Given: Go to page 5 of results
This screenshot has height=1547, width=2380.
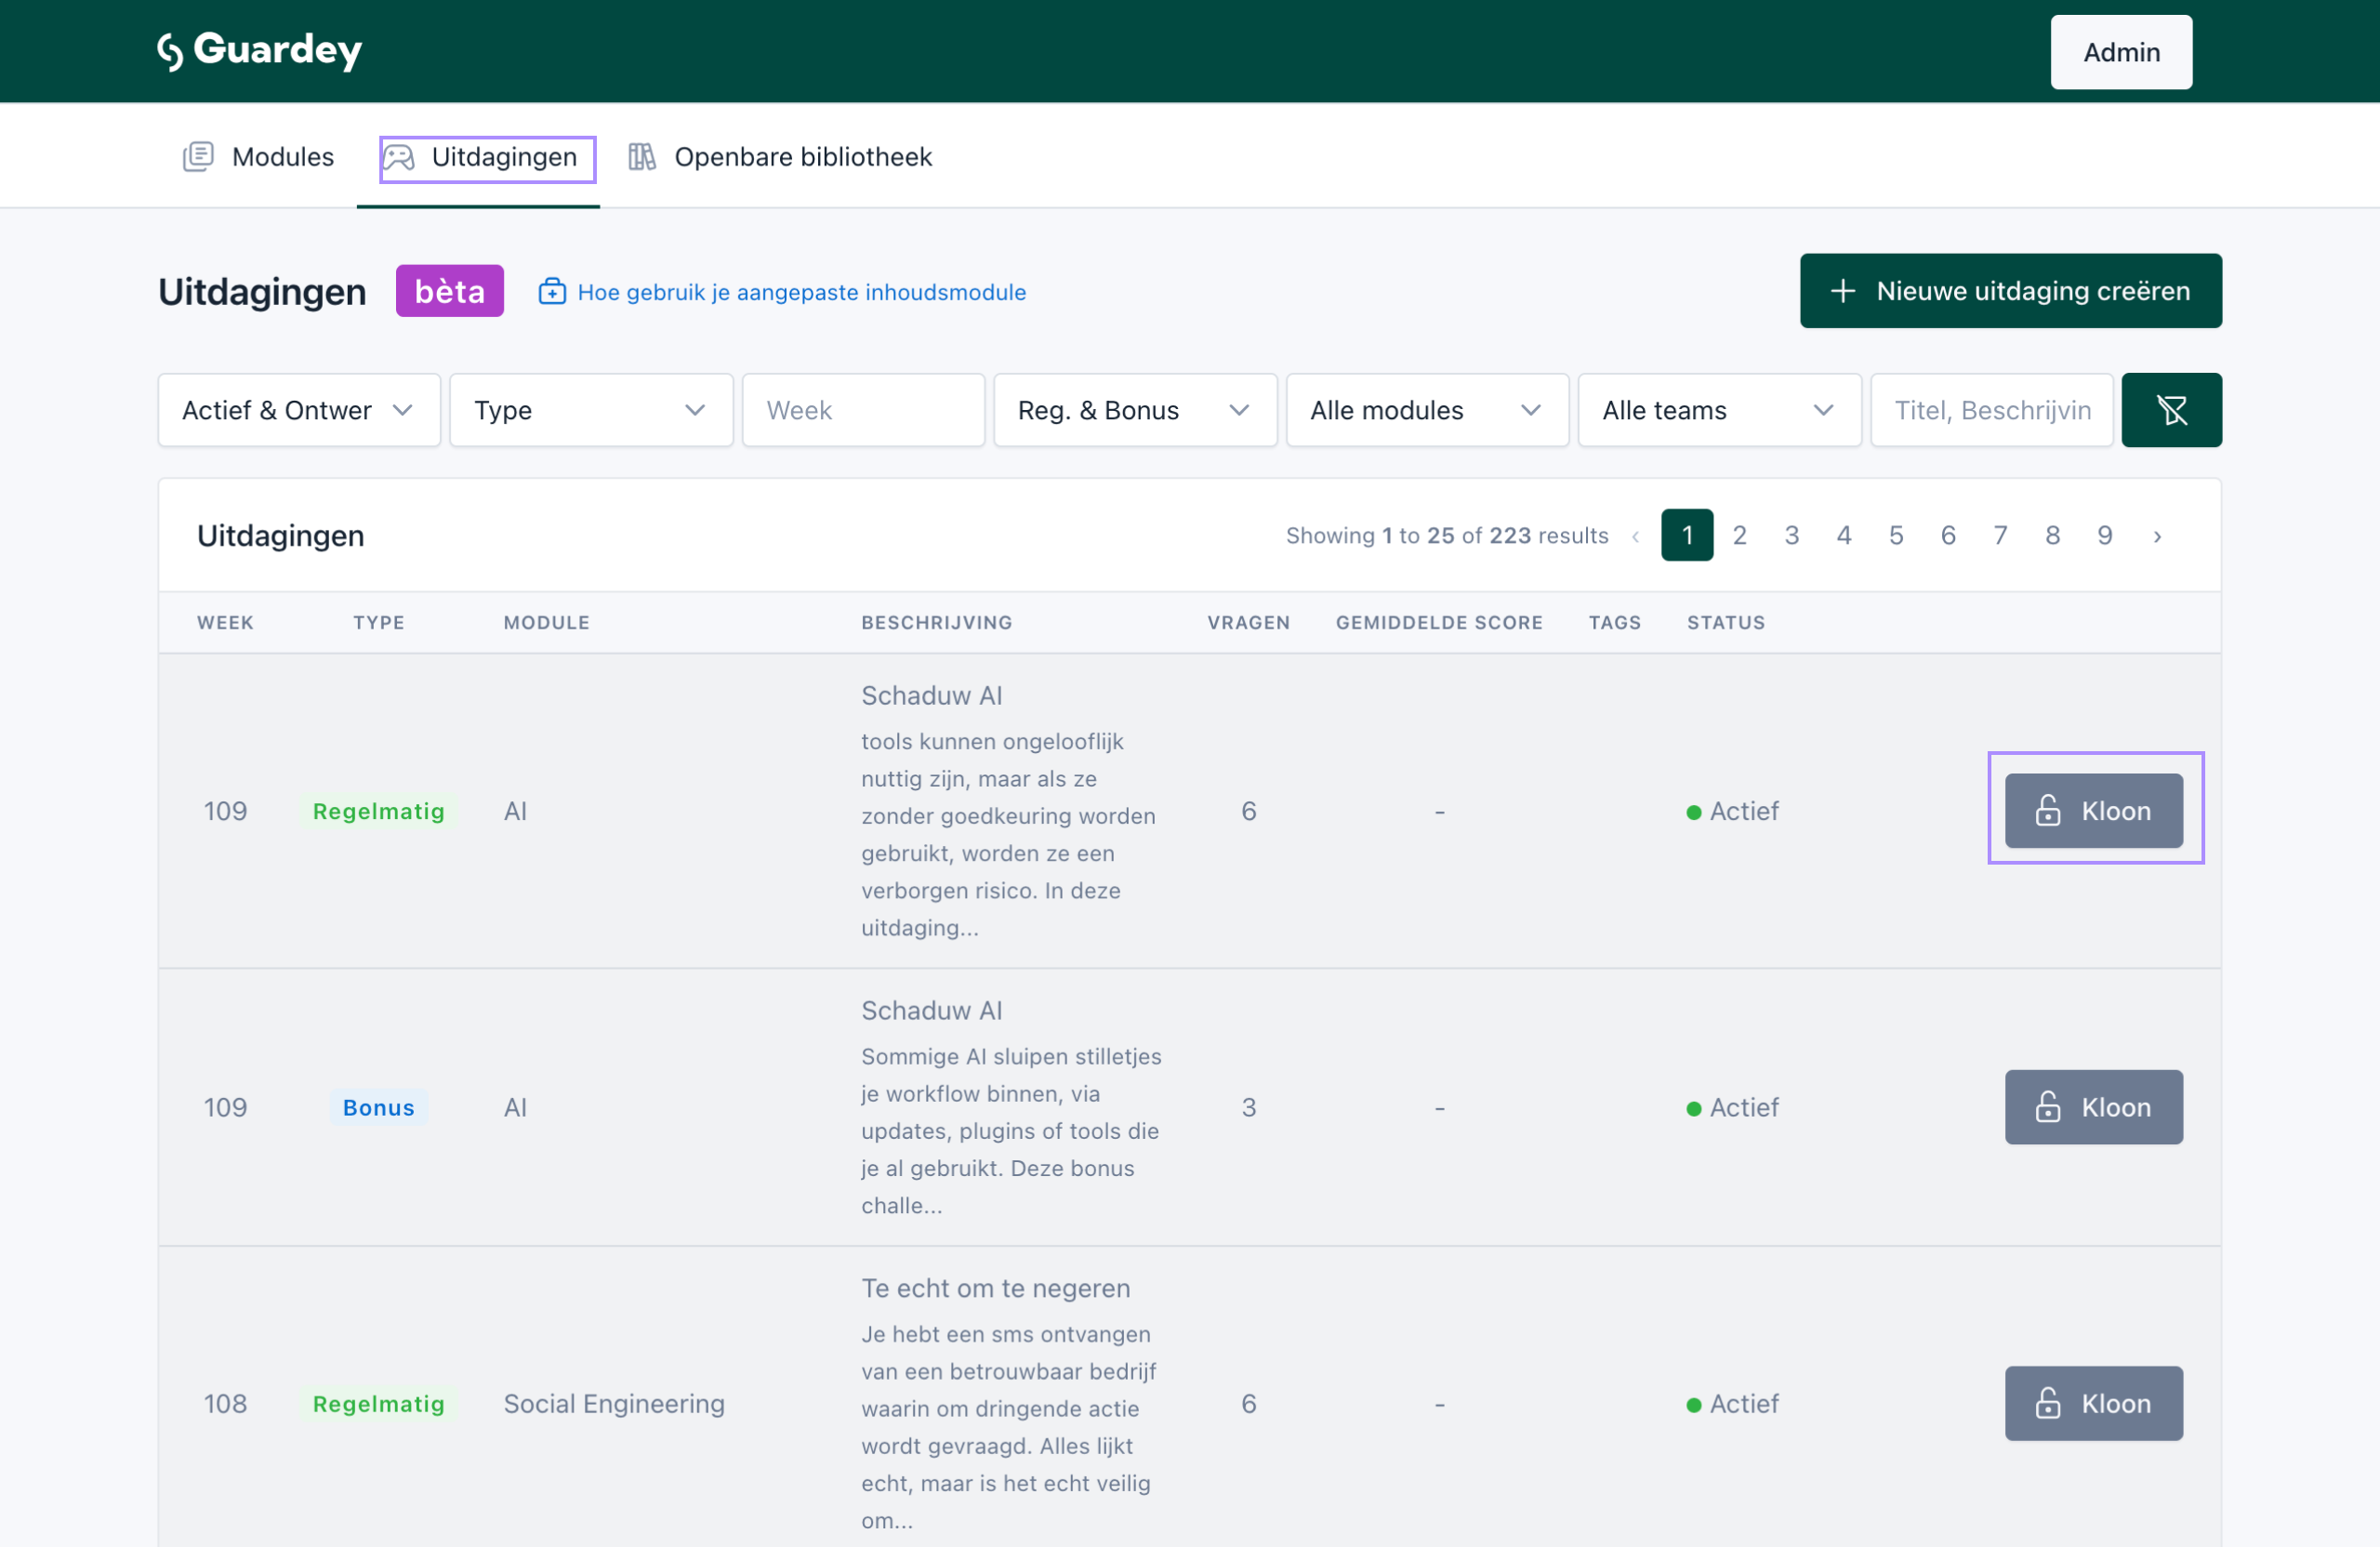Looking at the screenshot, I should [x=1895, y=536].
